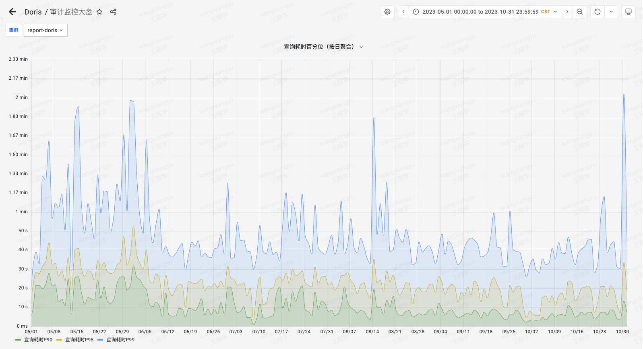
Task: Click the 30 s y-axis label
Action: pos(23,269)
